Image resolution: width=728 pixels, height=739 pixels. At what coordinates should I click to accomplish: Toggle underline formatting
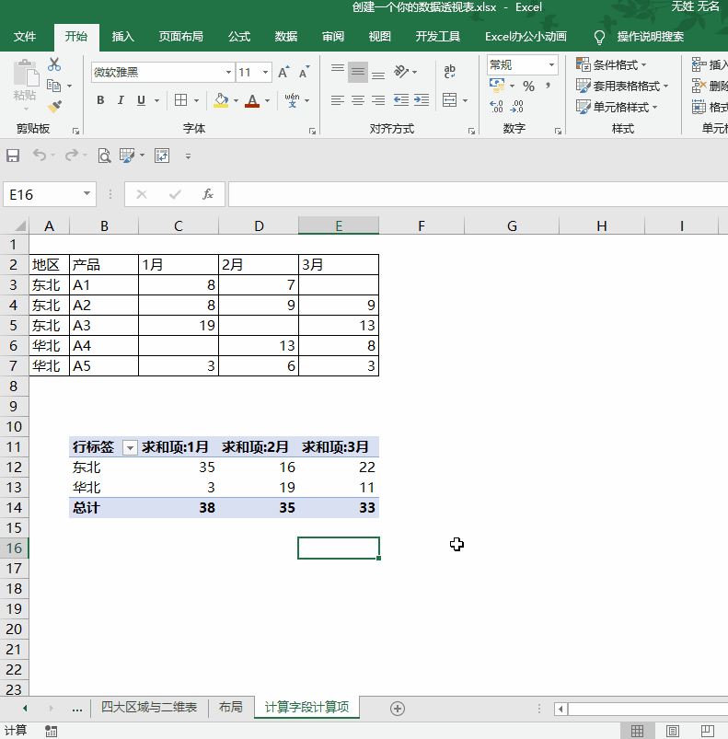(x=141, y=100)
